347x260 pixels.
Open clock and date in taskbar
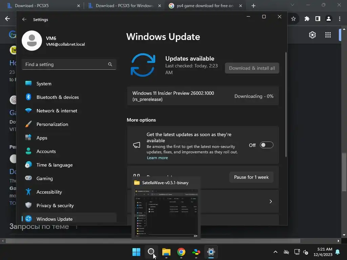coord(323,252)
